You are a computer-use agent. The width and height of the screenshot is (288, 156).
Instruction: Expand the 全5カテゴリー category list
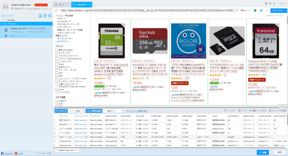point(63,41)
